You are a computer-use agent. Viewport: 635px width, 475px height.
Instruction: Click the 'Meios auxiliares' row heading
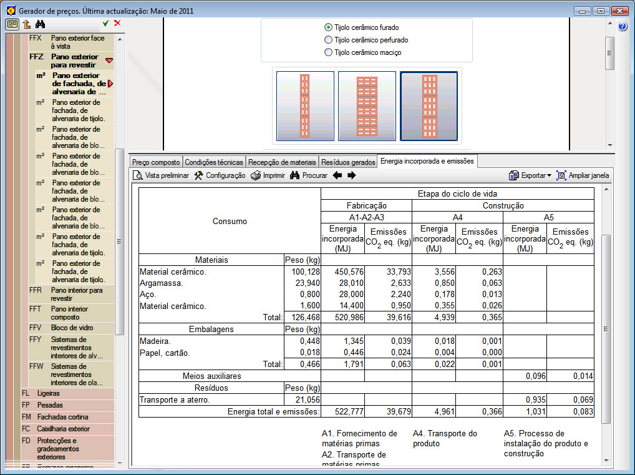pyautogui.click(x=212, y=376)
